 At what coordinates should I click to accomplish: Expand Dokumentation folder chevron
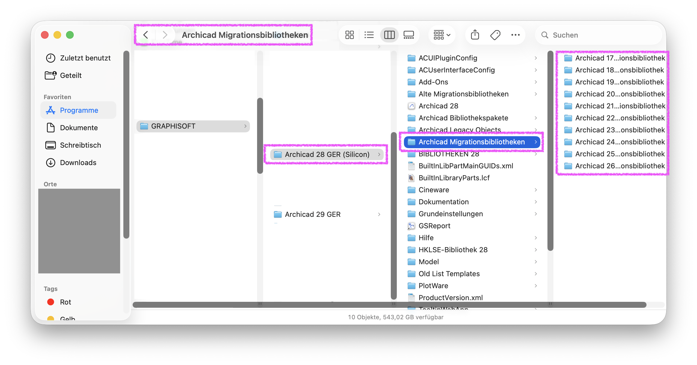pyautogui.click(x=536, y=202)
